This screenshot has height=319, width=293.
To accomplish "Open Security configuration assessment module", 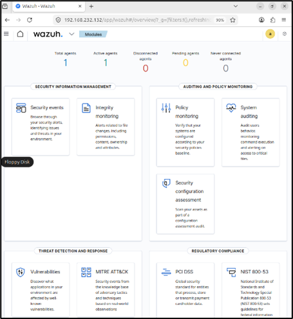I will [185, 204].
